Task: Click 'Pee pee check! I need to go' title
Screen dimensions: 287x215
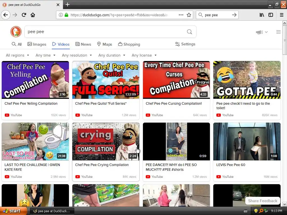Action: (x=243, y=106)
